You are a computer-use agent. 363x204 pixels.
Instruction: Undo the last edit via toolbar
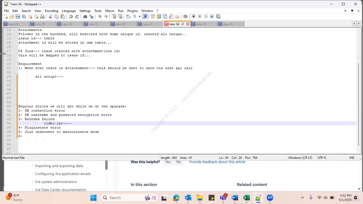click(71, 16)
